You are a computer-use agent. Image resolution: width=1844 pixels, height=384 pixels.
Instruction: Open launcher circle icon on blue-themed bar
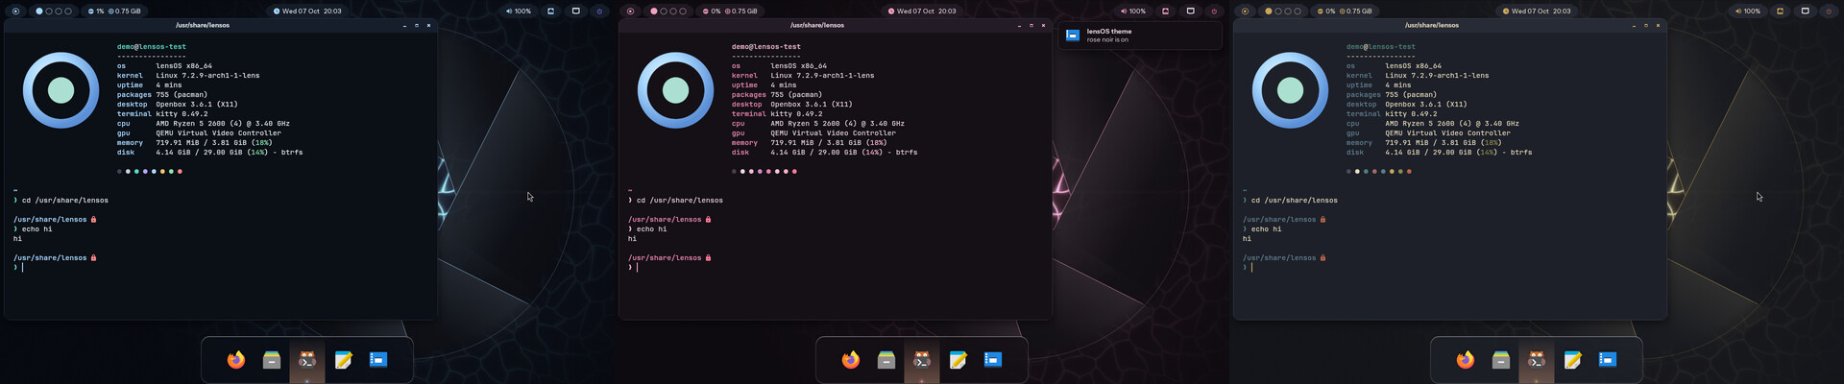pyautogui.click(x=15, y=12)
